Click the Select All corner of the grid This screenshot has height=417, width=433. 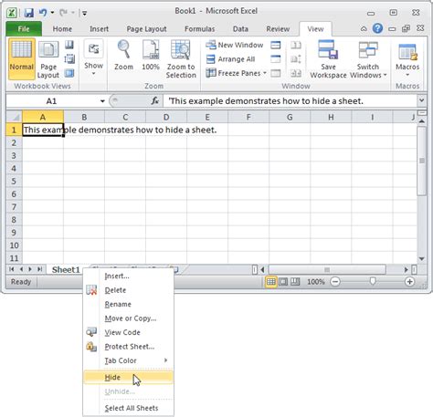[x=14, y=117]
